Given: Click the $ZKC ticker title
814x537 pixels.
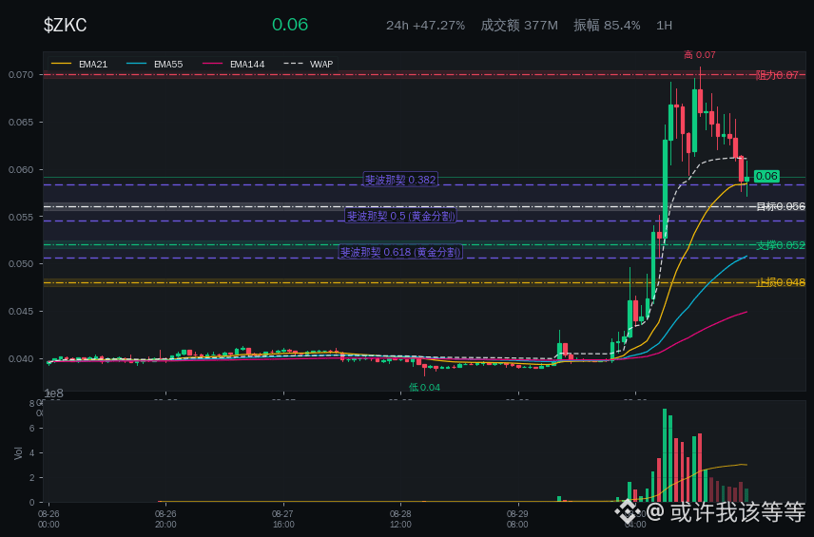Looking at the screenshot, I should pyautogui.click(x=65, y=25).
